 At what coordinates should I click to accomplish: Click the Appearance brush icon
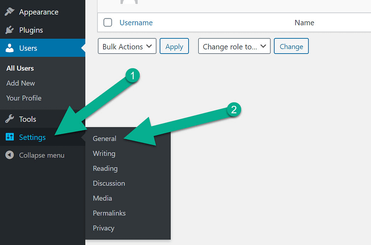pyautogui.click(x=10, y=12)
